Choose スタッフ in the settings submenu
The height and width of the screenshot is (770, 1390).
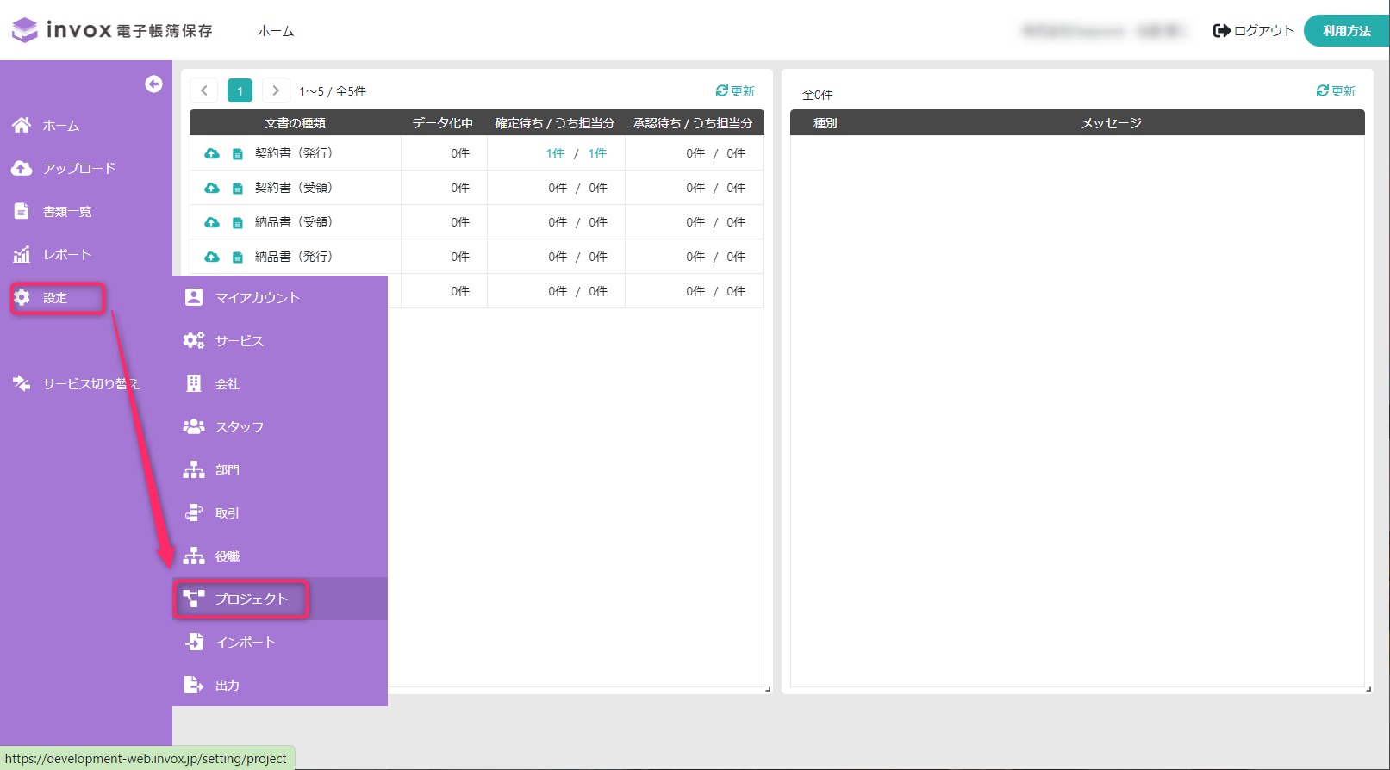(239, 427)
